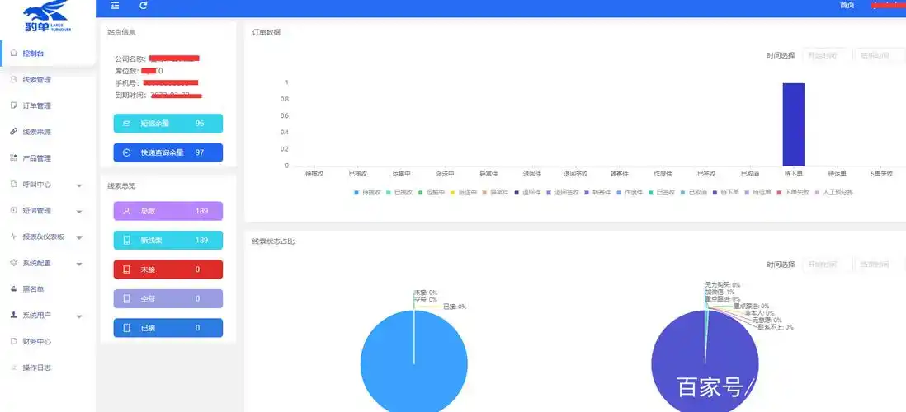Click the "订单数据" panel heading
Viewport: 906px width, 412px height.
267,32
